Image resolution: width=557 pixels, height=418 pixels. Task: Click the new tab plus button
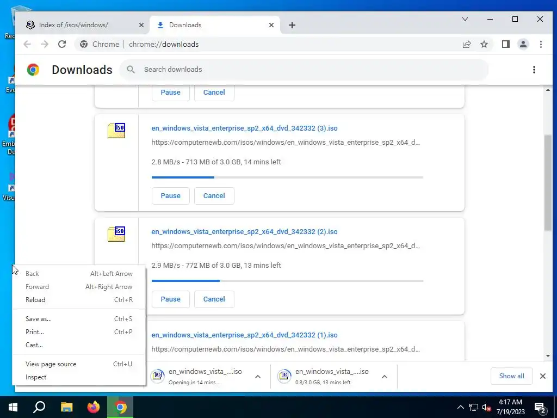[x=292, y=25]
